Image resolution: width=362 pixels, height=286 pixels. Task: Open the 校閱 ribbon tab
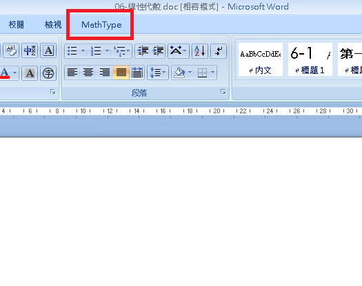pos(16,25)
